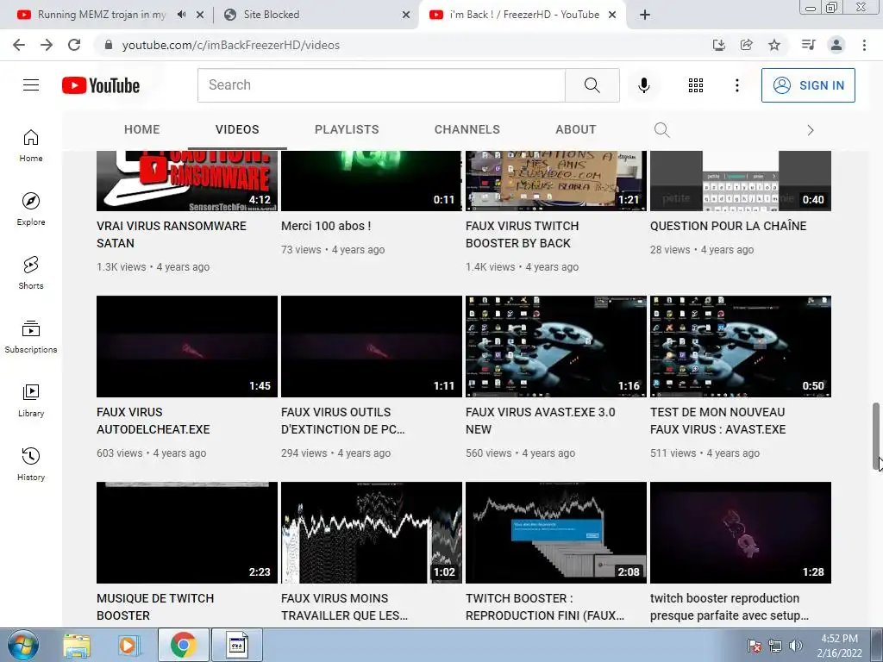Switch to Running MEMZ trojan tab
This screenshot has height=662, width=883.
point(102,15)
